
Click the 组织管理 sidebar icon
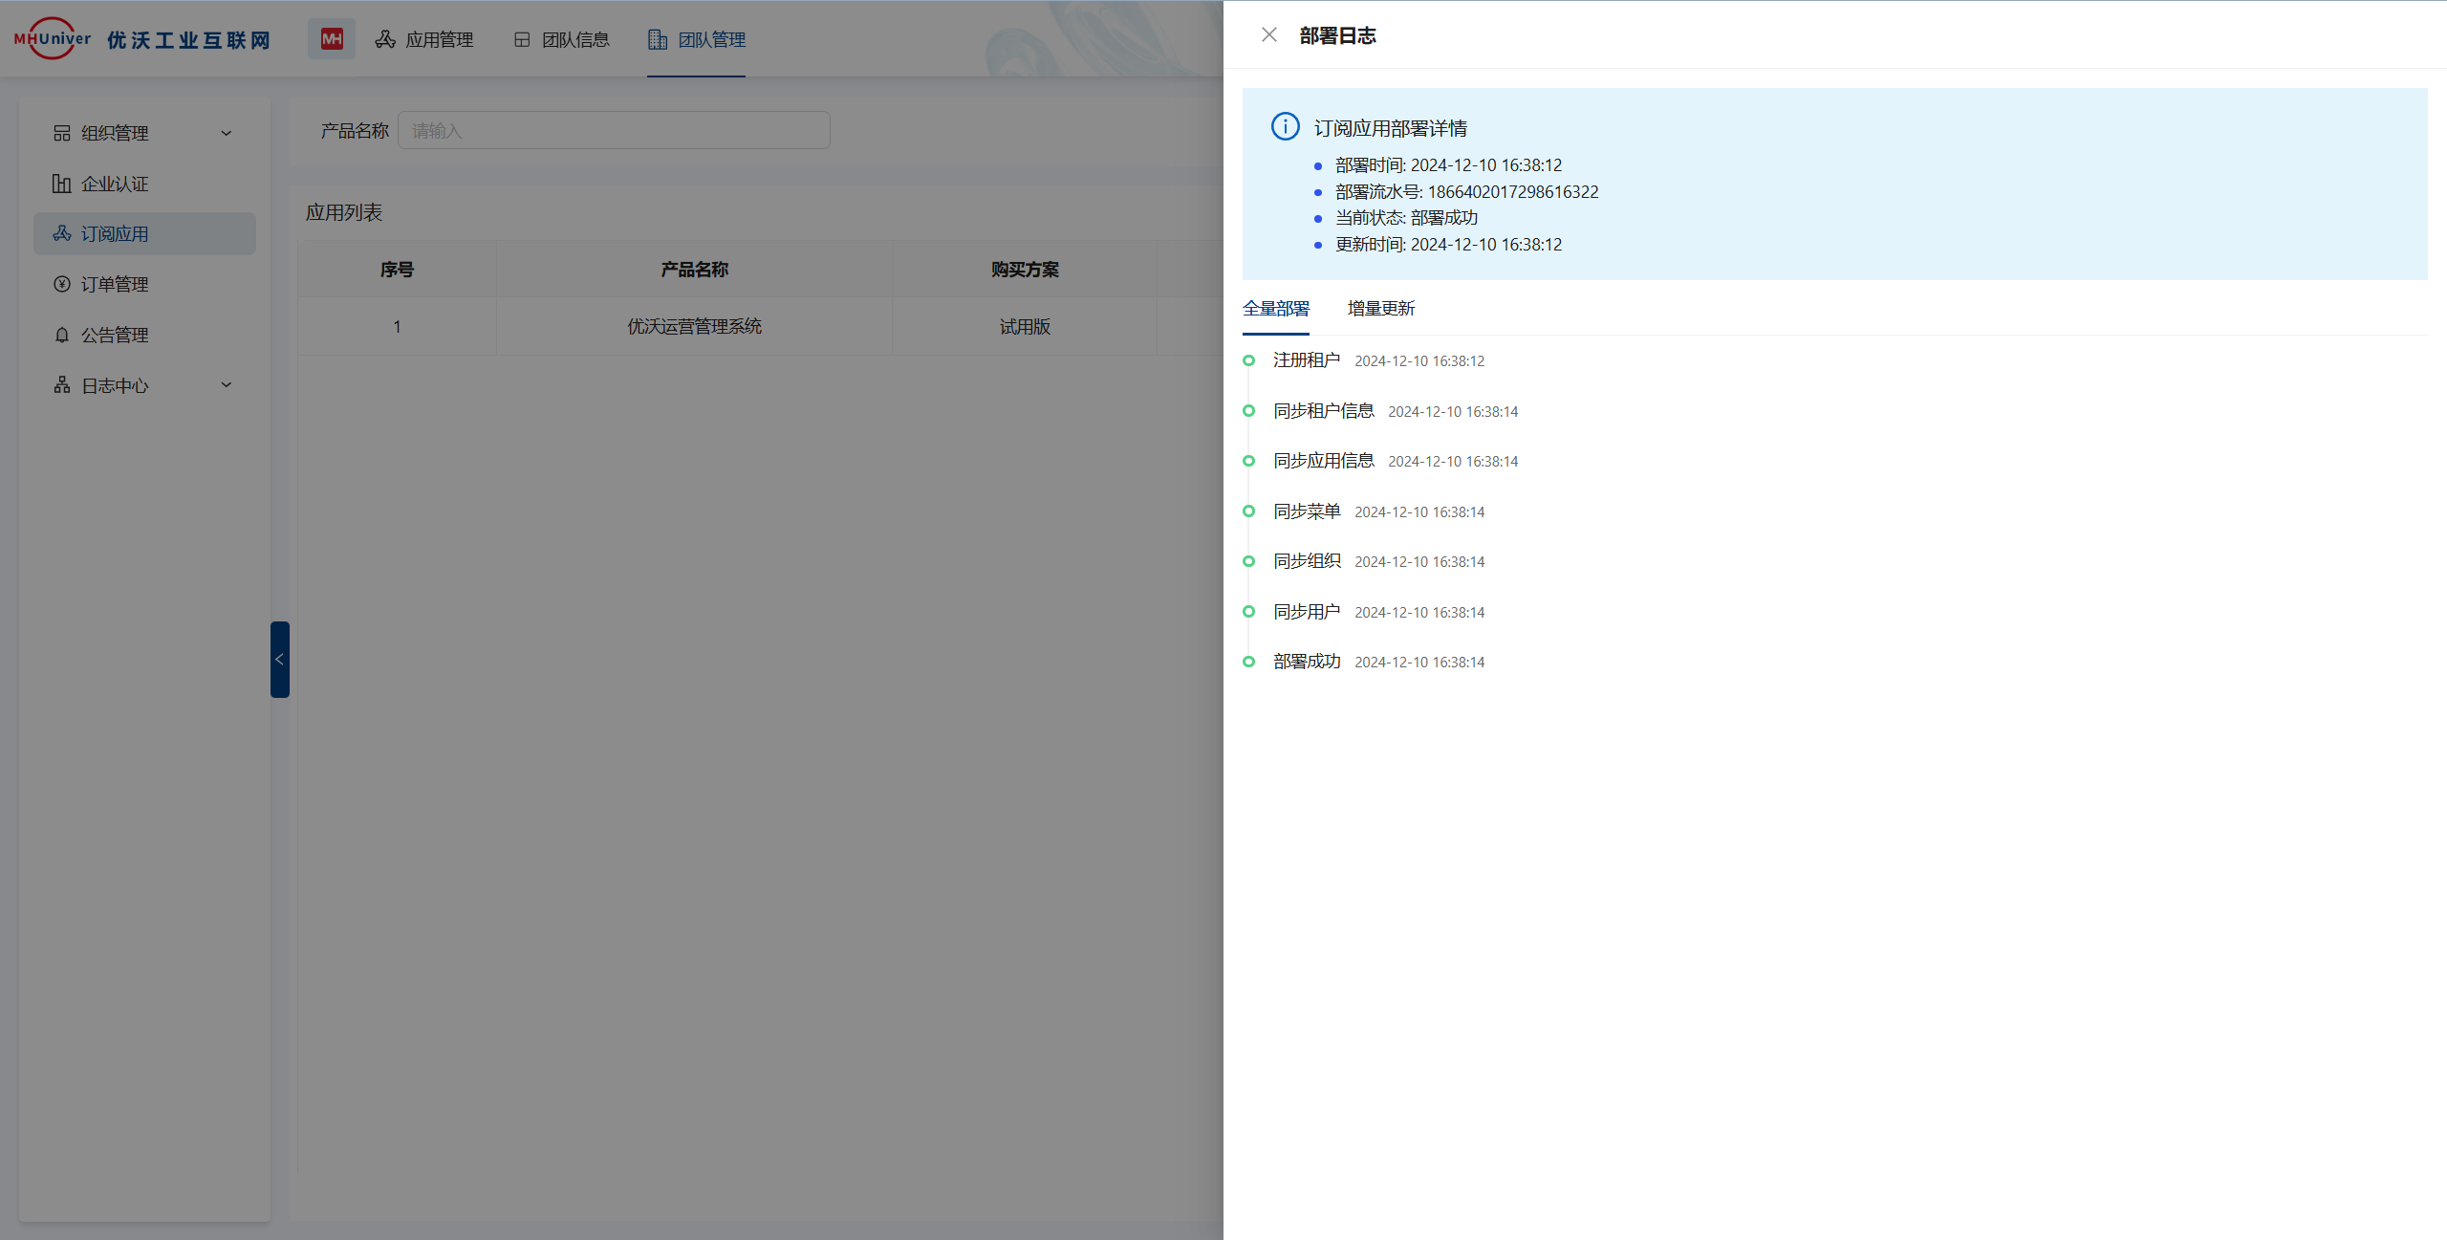(x=62, y=133)
